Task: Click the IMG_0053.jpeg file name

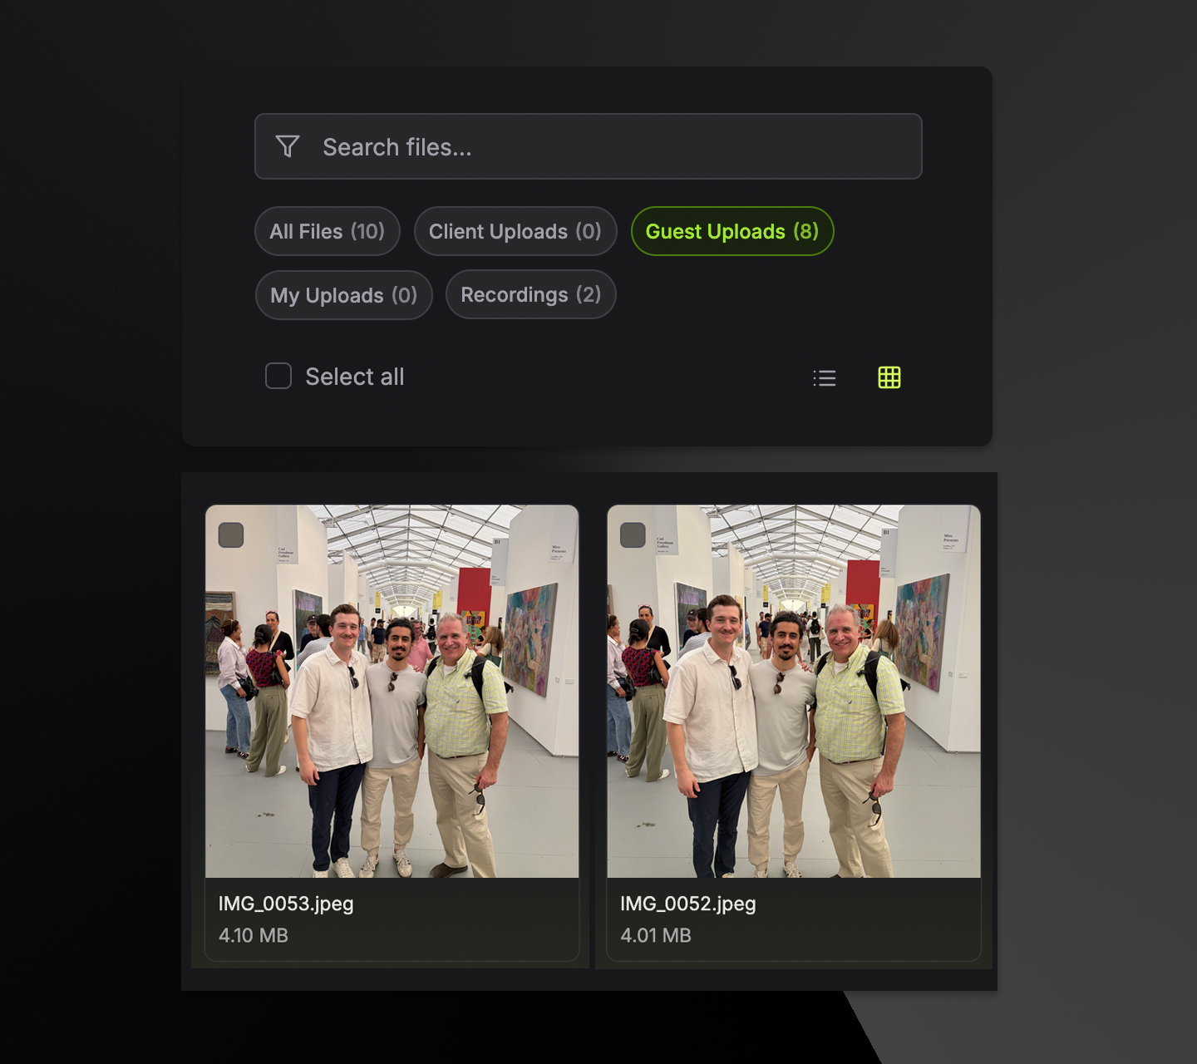Action: [285, 904]
